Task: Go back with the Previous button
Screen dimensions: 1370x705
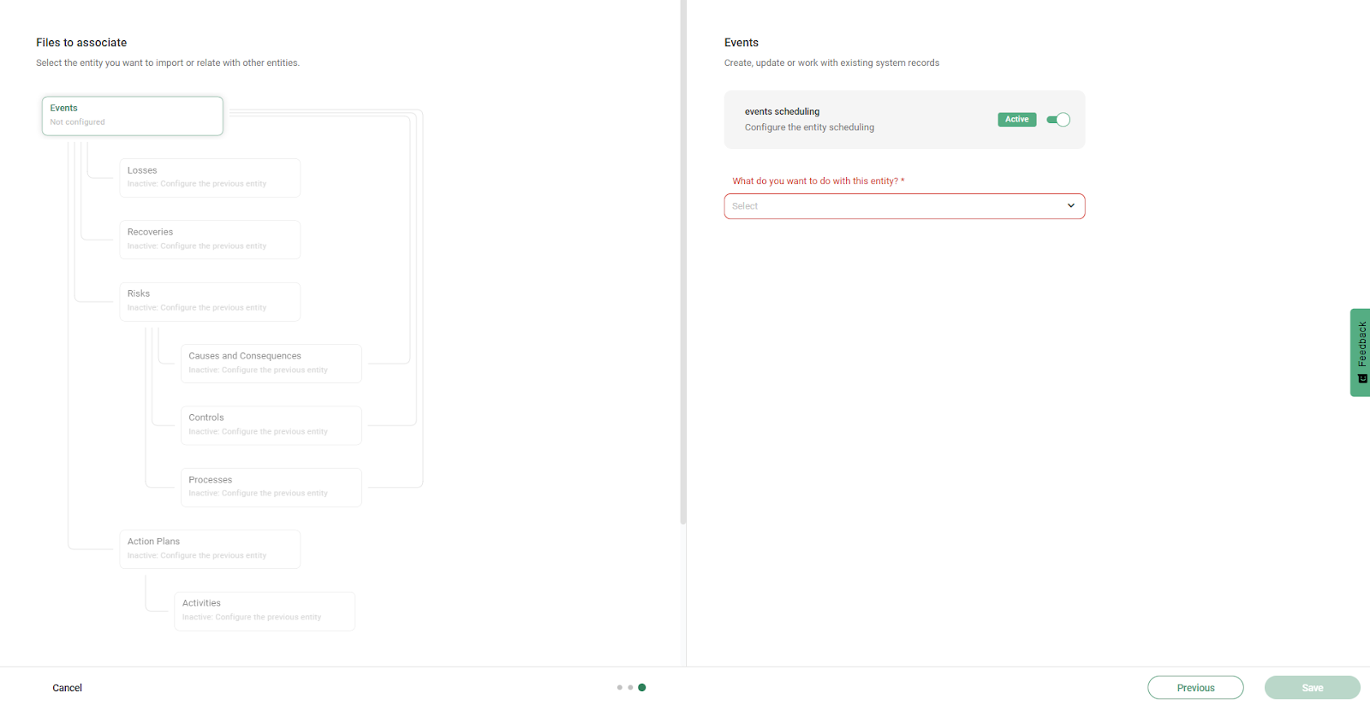Action: [x=1195, y=688]
